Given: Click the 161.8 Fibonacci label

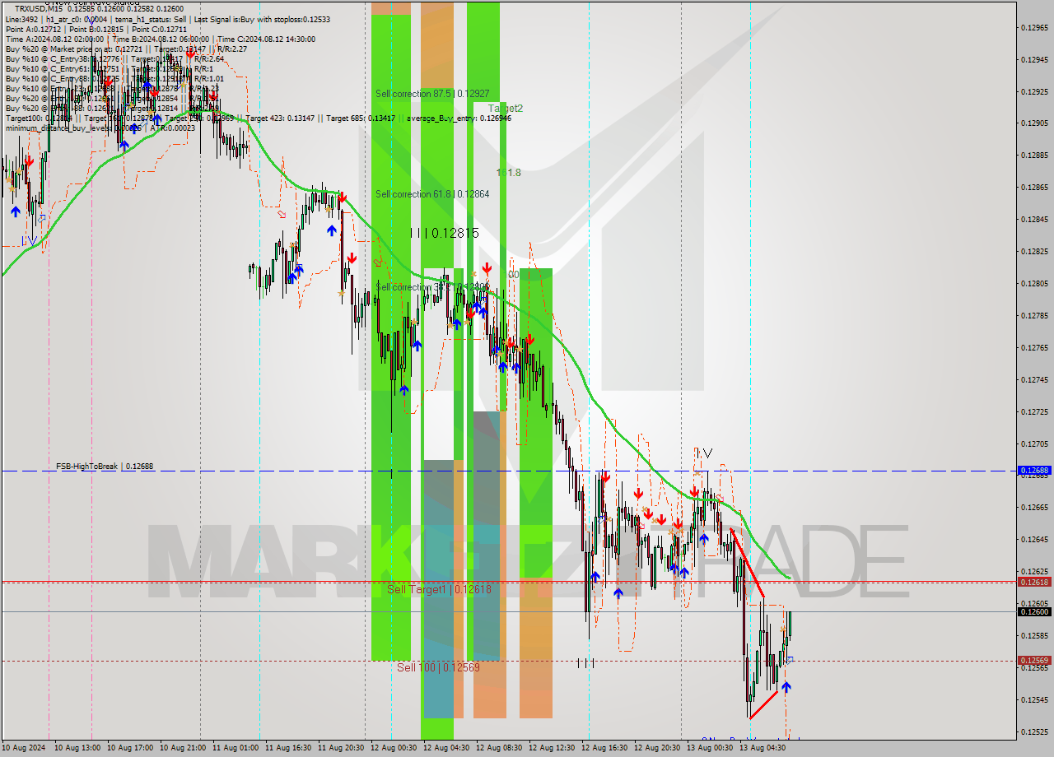Looking at the screenshot, I should click(508, 173).
